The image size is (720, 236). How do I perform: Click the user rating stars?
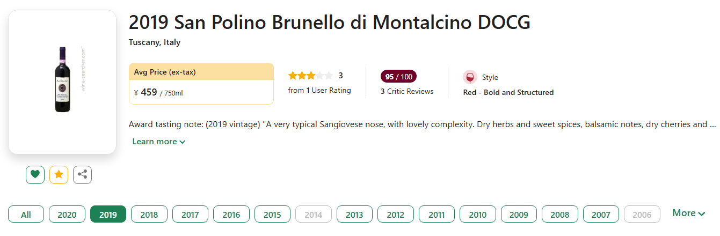310,76
